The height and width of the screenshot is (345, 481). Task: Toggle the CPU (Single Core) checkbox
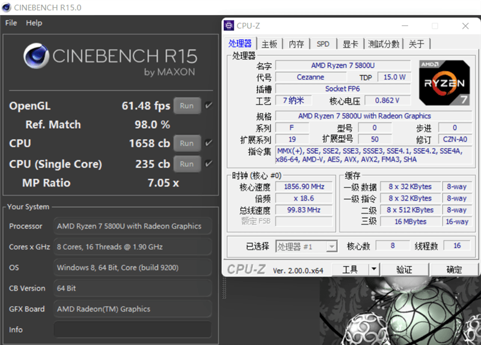(209, 163)
